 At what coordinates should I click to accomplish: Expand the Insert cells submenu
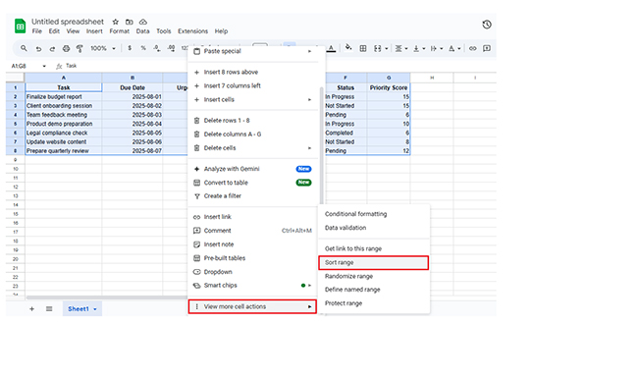309,100
